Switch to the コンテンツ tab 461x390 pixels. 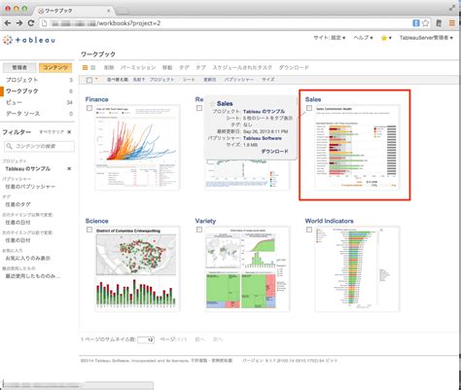click(55, 67)
